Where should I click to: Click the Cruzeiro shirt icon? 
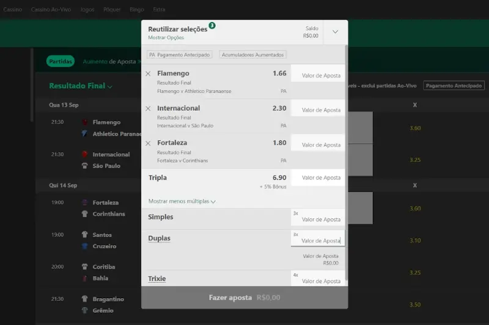(x=84, y=246)
